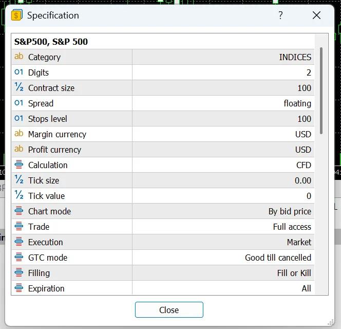
Task: Click the ½ icon beside Tick value
Action: pos(18,195)
